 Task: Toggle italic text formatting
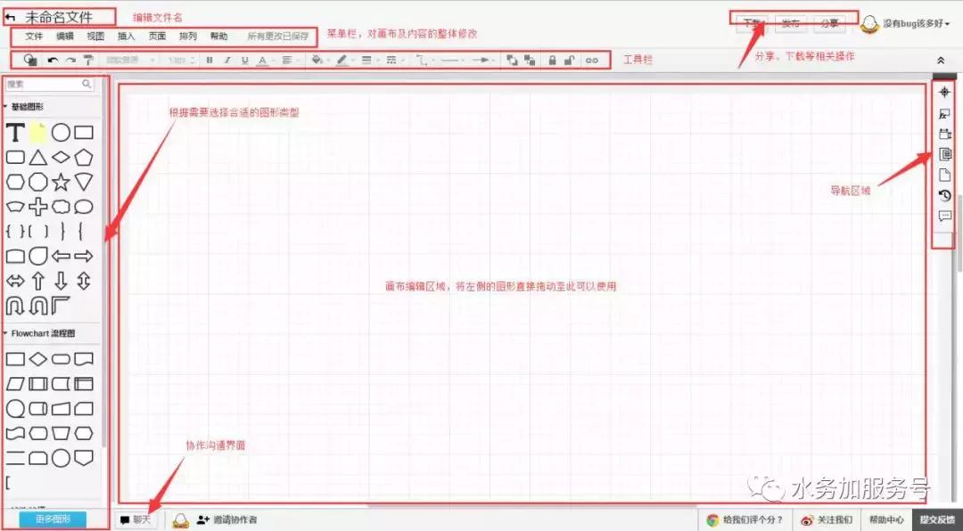tap(227, 60)
